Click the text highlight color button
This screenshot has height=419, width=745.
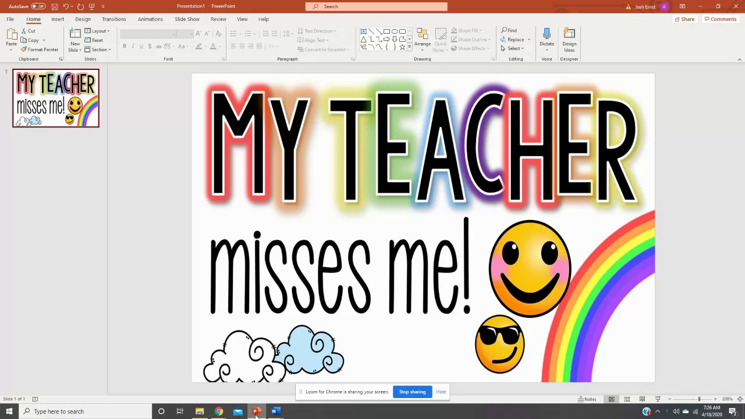tap(198, 46)
